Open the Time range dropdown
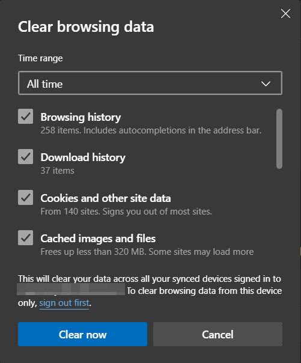This screenshot has width=301, height=363. point(150,83)
